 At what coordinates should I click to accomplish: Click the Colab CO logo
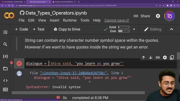tap(9, 15)
